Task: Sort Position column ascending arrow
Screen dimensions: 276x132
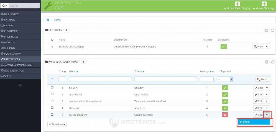Action: click(x=213, y=72)
